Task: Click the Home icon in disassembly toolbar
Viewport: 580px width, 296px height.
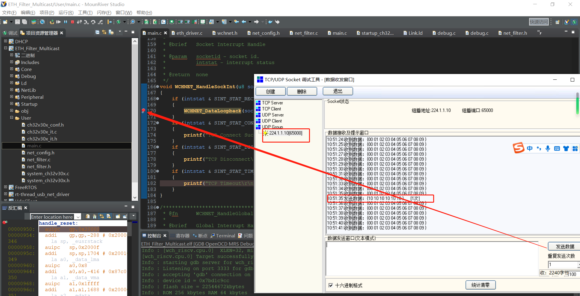Action: pyautogui.click(x=95, y=217)
